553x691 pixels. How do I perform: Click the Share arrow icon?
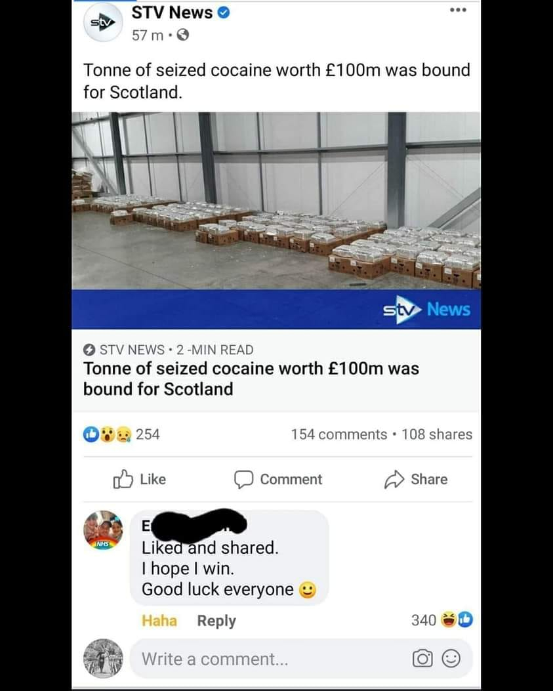[394, 480]
